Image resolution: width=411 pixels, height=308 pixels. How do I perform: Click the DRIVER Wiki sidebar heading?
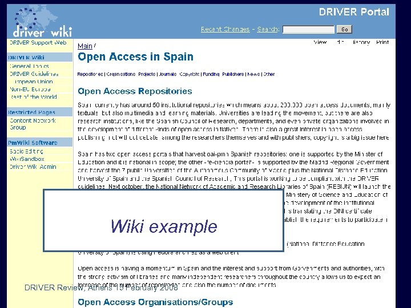26,58
